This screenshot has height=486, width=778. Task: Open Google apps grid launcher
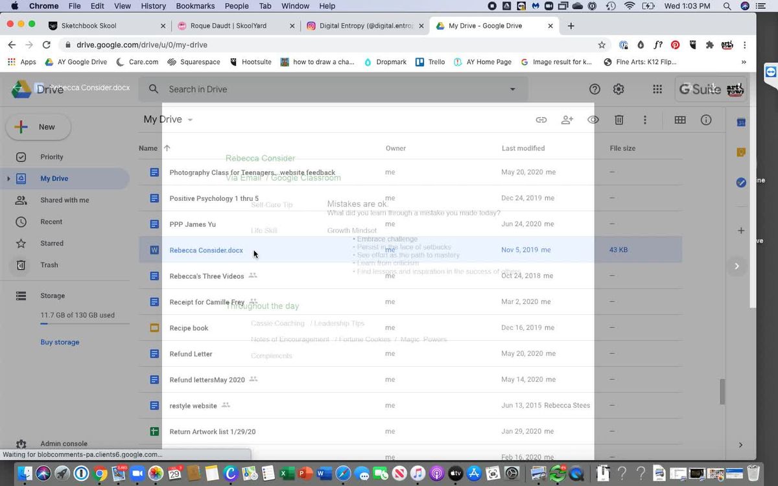[657, 89]
